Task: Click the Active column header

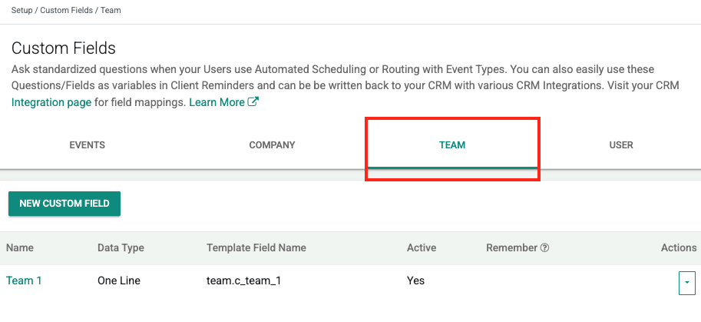Action: [422, 247]
